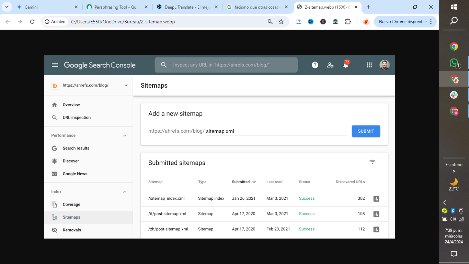
Task: Switch to the facismo que otras cosas tab
Action: coord(258,7)
